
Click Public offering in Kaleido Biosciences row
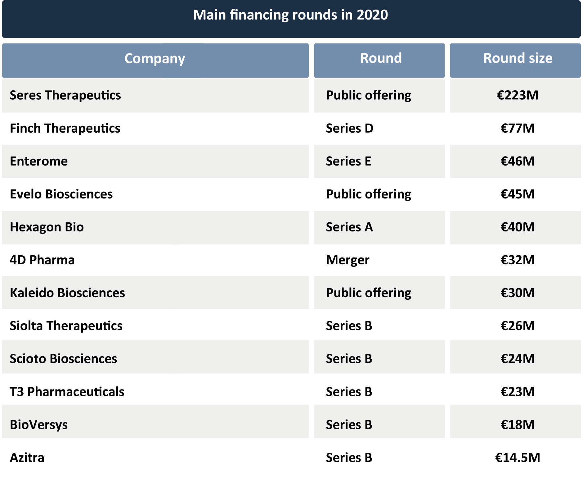coord(369,293)
